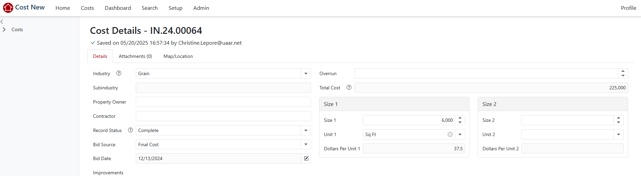
Task: Expand the Unit 2 dropdown
Action: [x=619, y=134]
